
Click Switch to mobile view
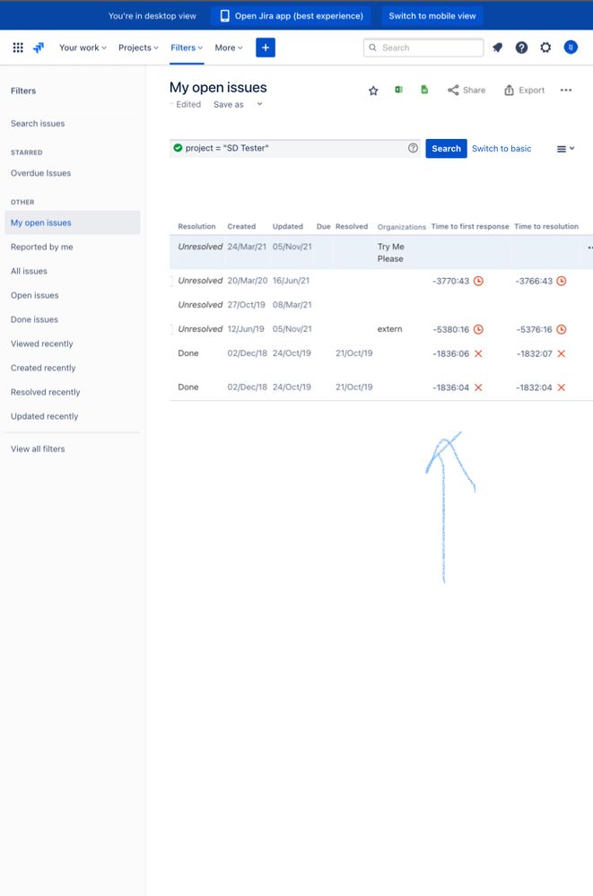click(x=432, y=16)
